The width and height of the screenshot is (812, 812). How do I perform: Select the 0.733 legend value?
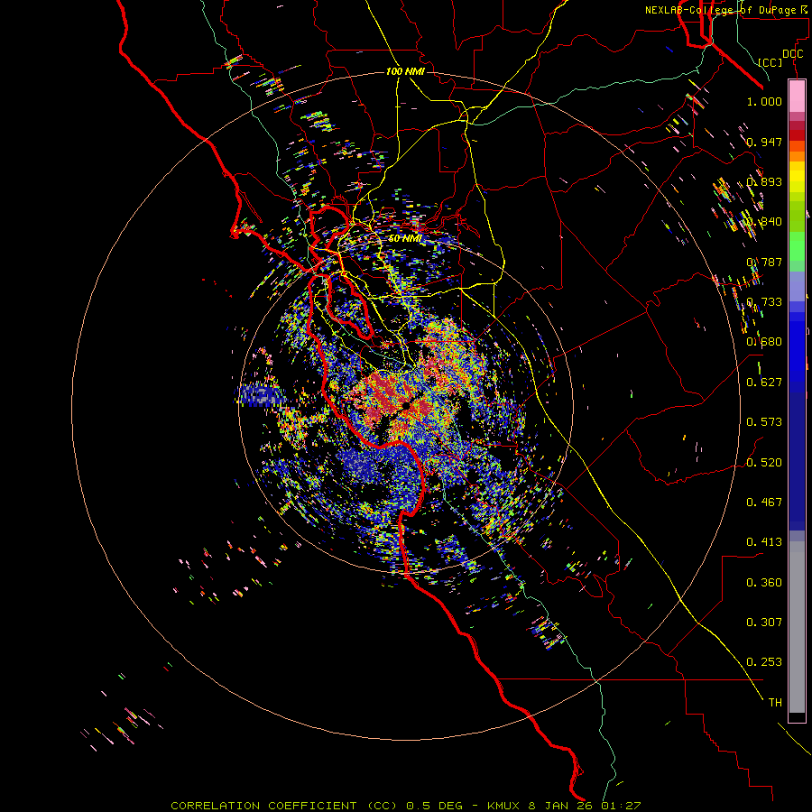click(x=764, y=302)
